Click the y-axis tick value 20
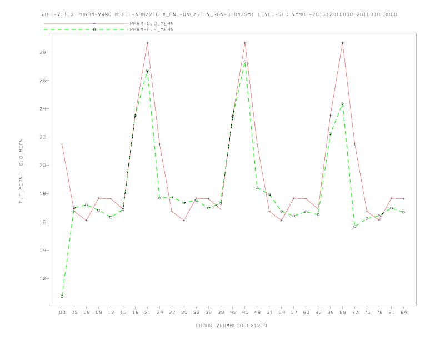Viewport: 440px width, 340px height. click(x=42, y=165)
